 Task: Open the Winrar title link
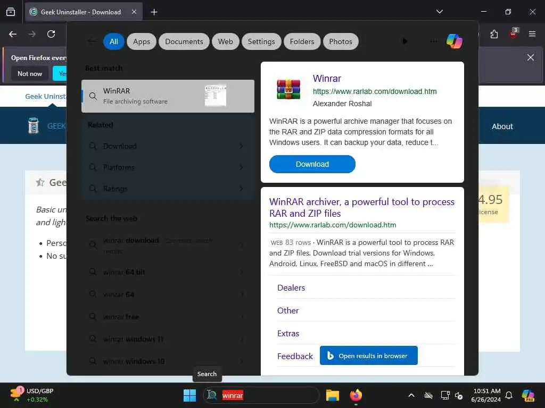(327, 79)
